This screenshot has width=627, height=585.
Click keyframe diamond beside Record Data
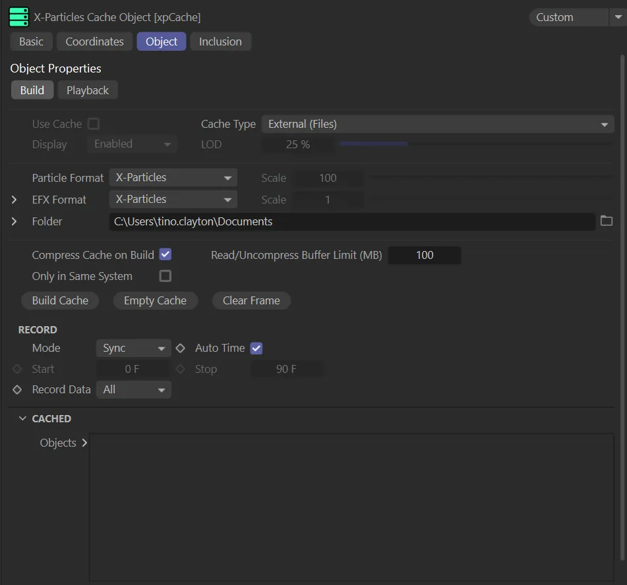[x=17, y=390]
